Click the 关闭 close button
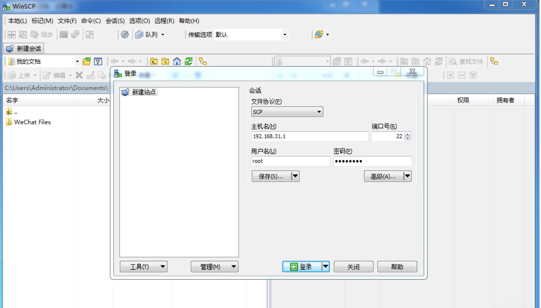The width and height of the screenshot is (541, 308). click(353, 267)
